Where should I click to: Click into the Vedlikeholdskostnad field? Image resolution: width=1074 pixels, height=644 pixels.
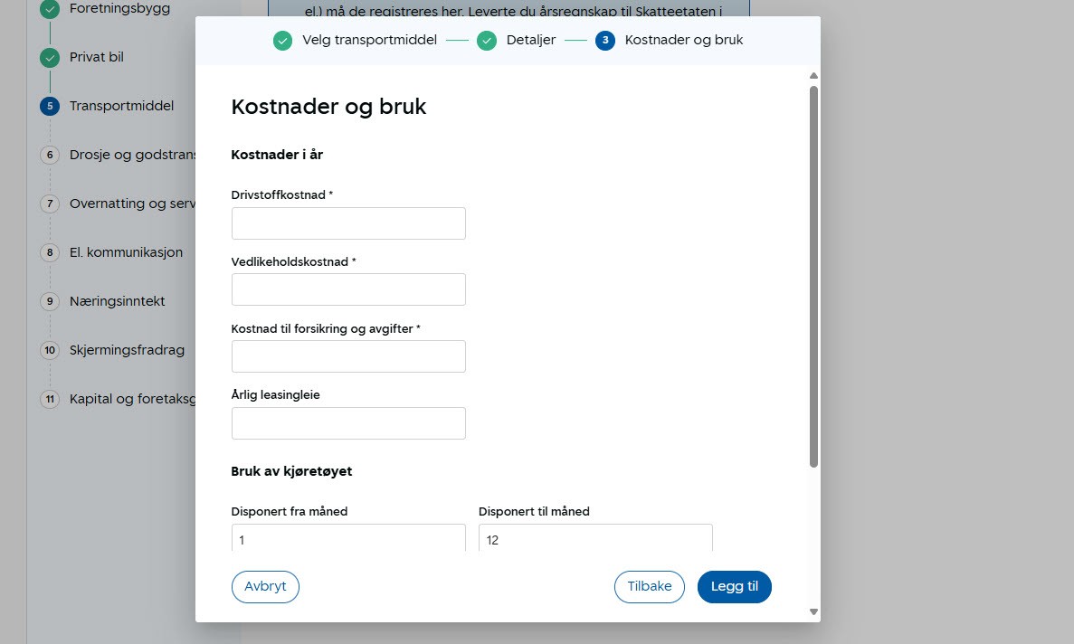coord(348,289)
